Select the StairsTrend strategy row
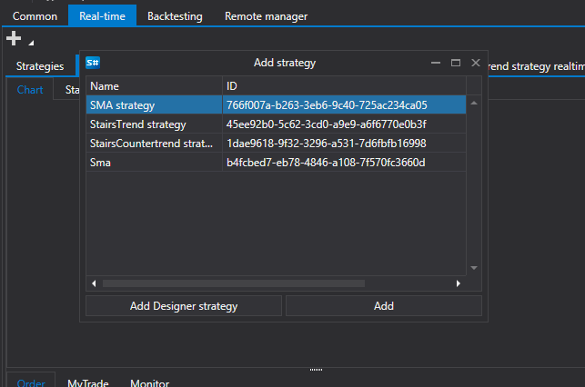 [276, 124]
